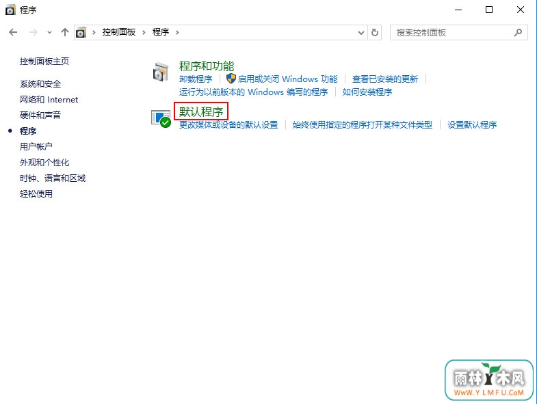Screen dimensions: 537x404
Task: Open 控制面板主页 in sidebar
Action: point(44,62)
